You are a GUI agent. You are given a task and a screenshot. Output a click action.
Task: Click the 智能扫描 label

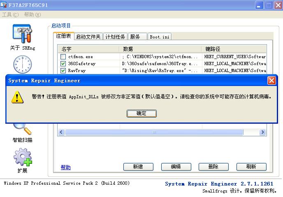point(23,140)
